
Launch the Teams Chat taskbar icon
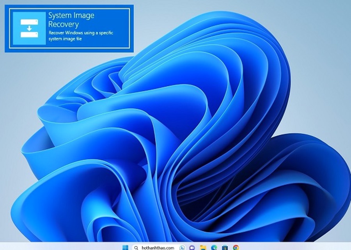click(192, 248)
